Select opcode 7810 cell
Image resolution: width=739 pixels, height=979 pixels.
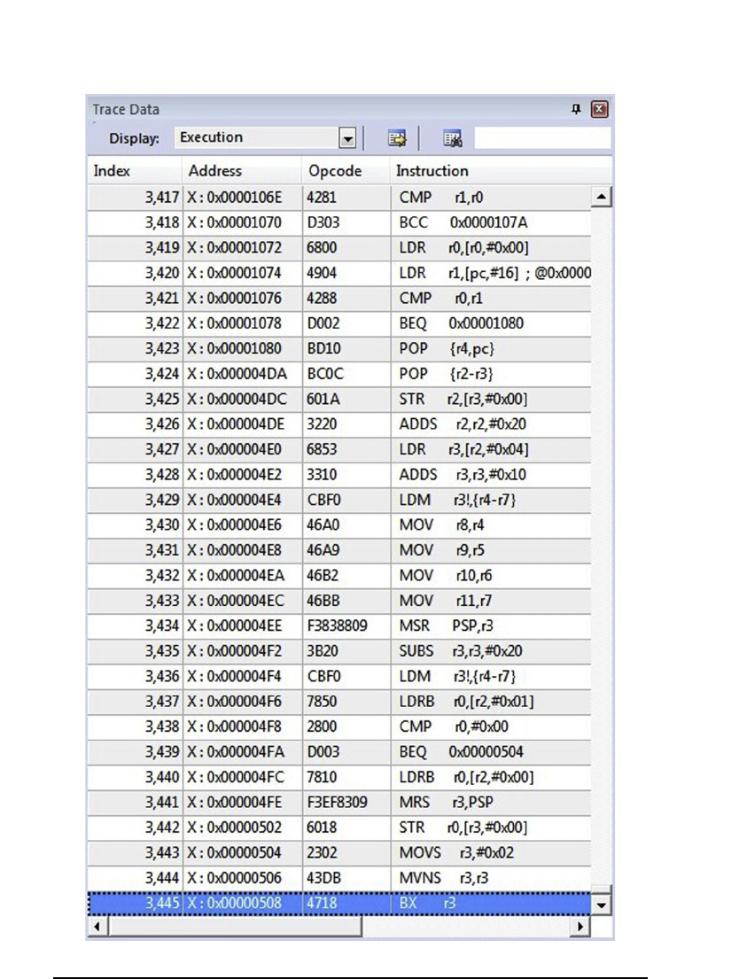tap(321, 777)
